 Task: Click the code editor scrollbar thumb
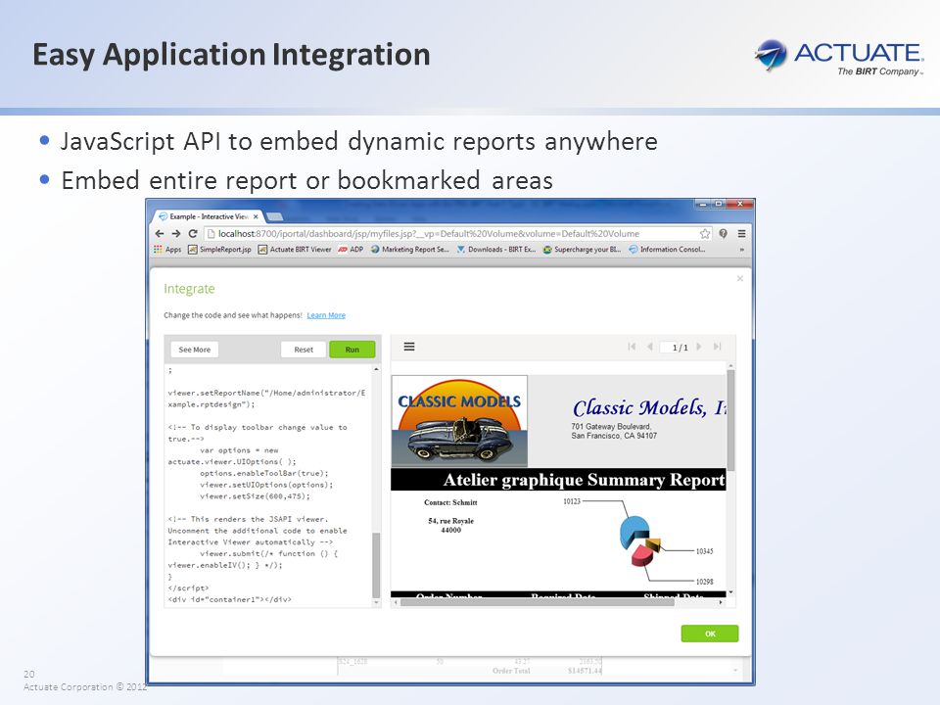[x=376, y=565]
